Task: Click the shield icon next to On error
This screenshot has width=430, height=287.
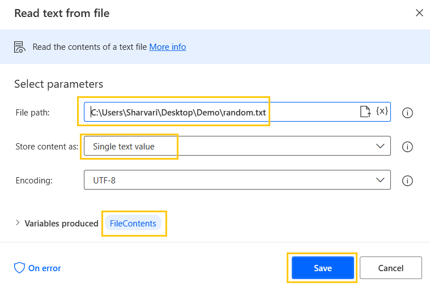Action: pos(19,268)
